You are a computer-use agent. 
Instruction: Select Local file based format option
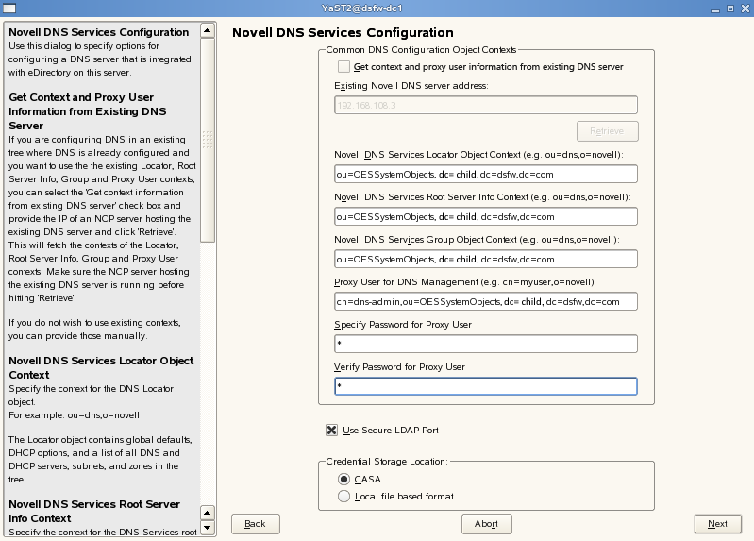(x=343, y=496)
